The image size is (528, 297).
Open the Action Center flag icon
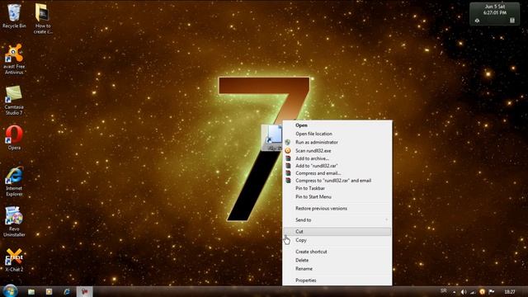click(492, 292)
